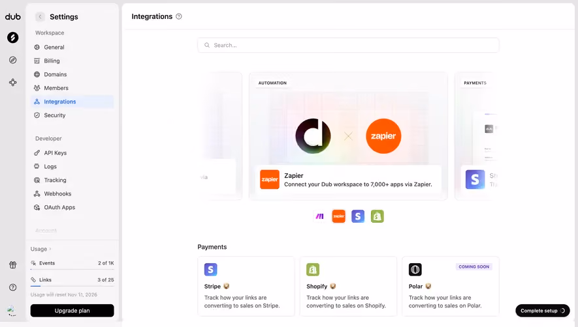Open Security settings
This screenshot has width=578, height=327.
pyautogui.click(x=72, y=115)
